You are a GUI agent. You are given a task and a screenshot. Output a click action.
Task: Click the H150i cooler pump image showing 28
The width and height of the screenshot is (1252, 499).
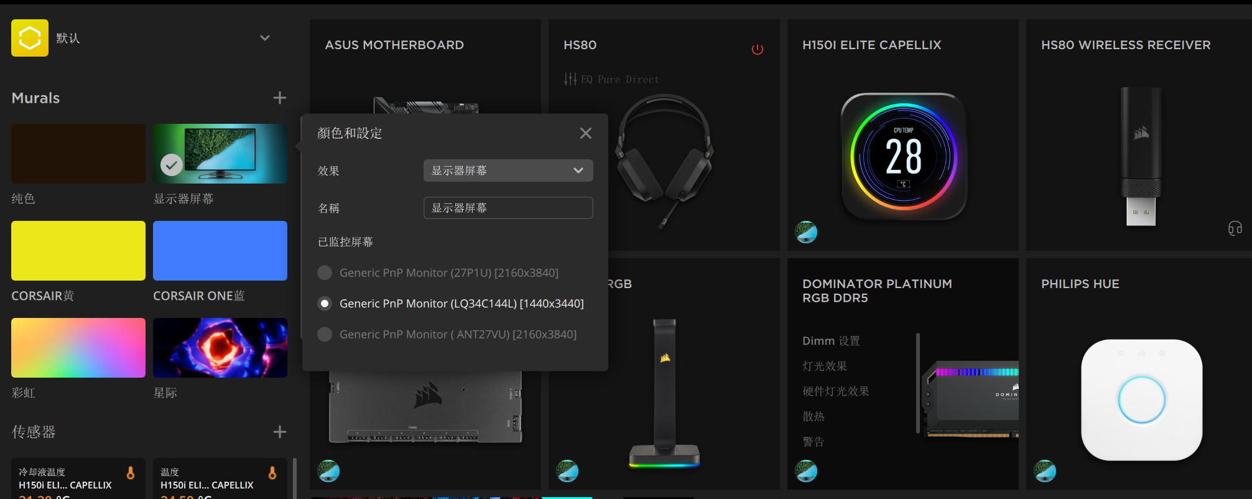[904, 156]
